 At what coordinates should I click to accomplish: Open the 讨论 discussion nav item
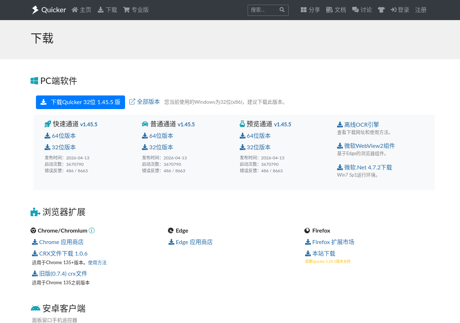pos(362,10)
